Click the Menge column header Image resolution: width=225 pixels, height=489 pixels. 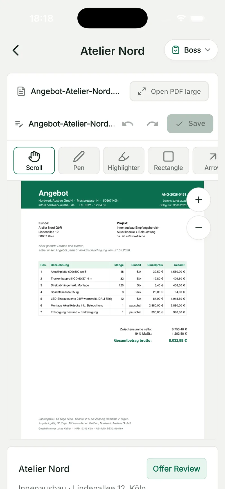pos(119,265)
